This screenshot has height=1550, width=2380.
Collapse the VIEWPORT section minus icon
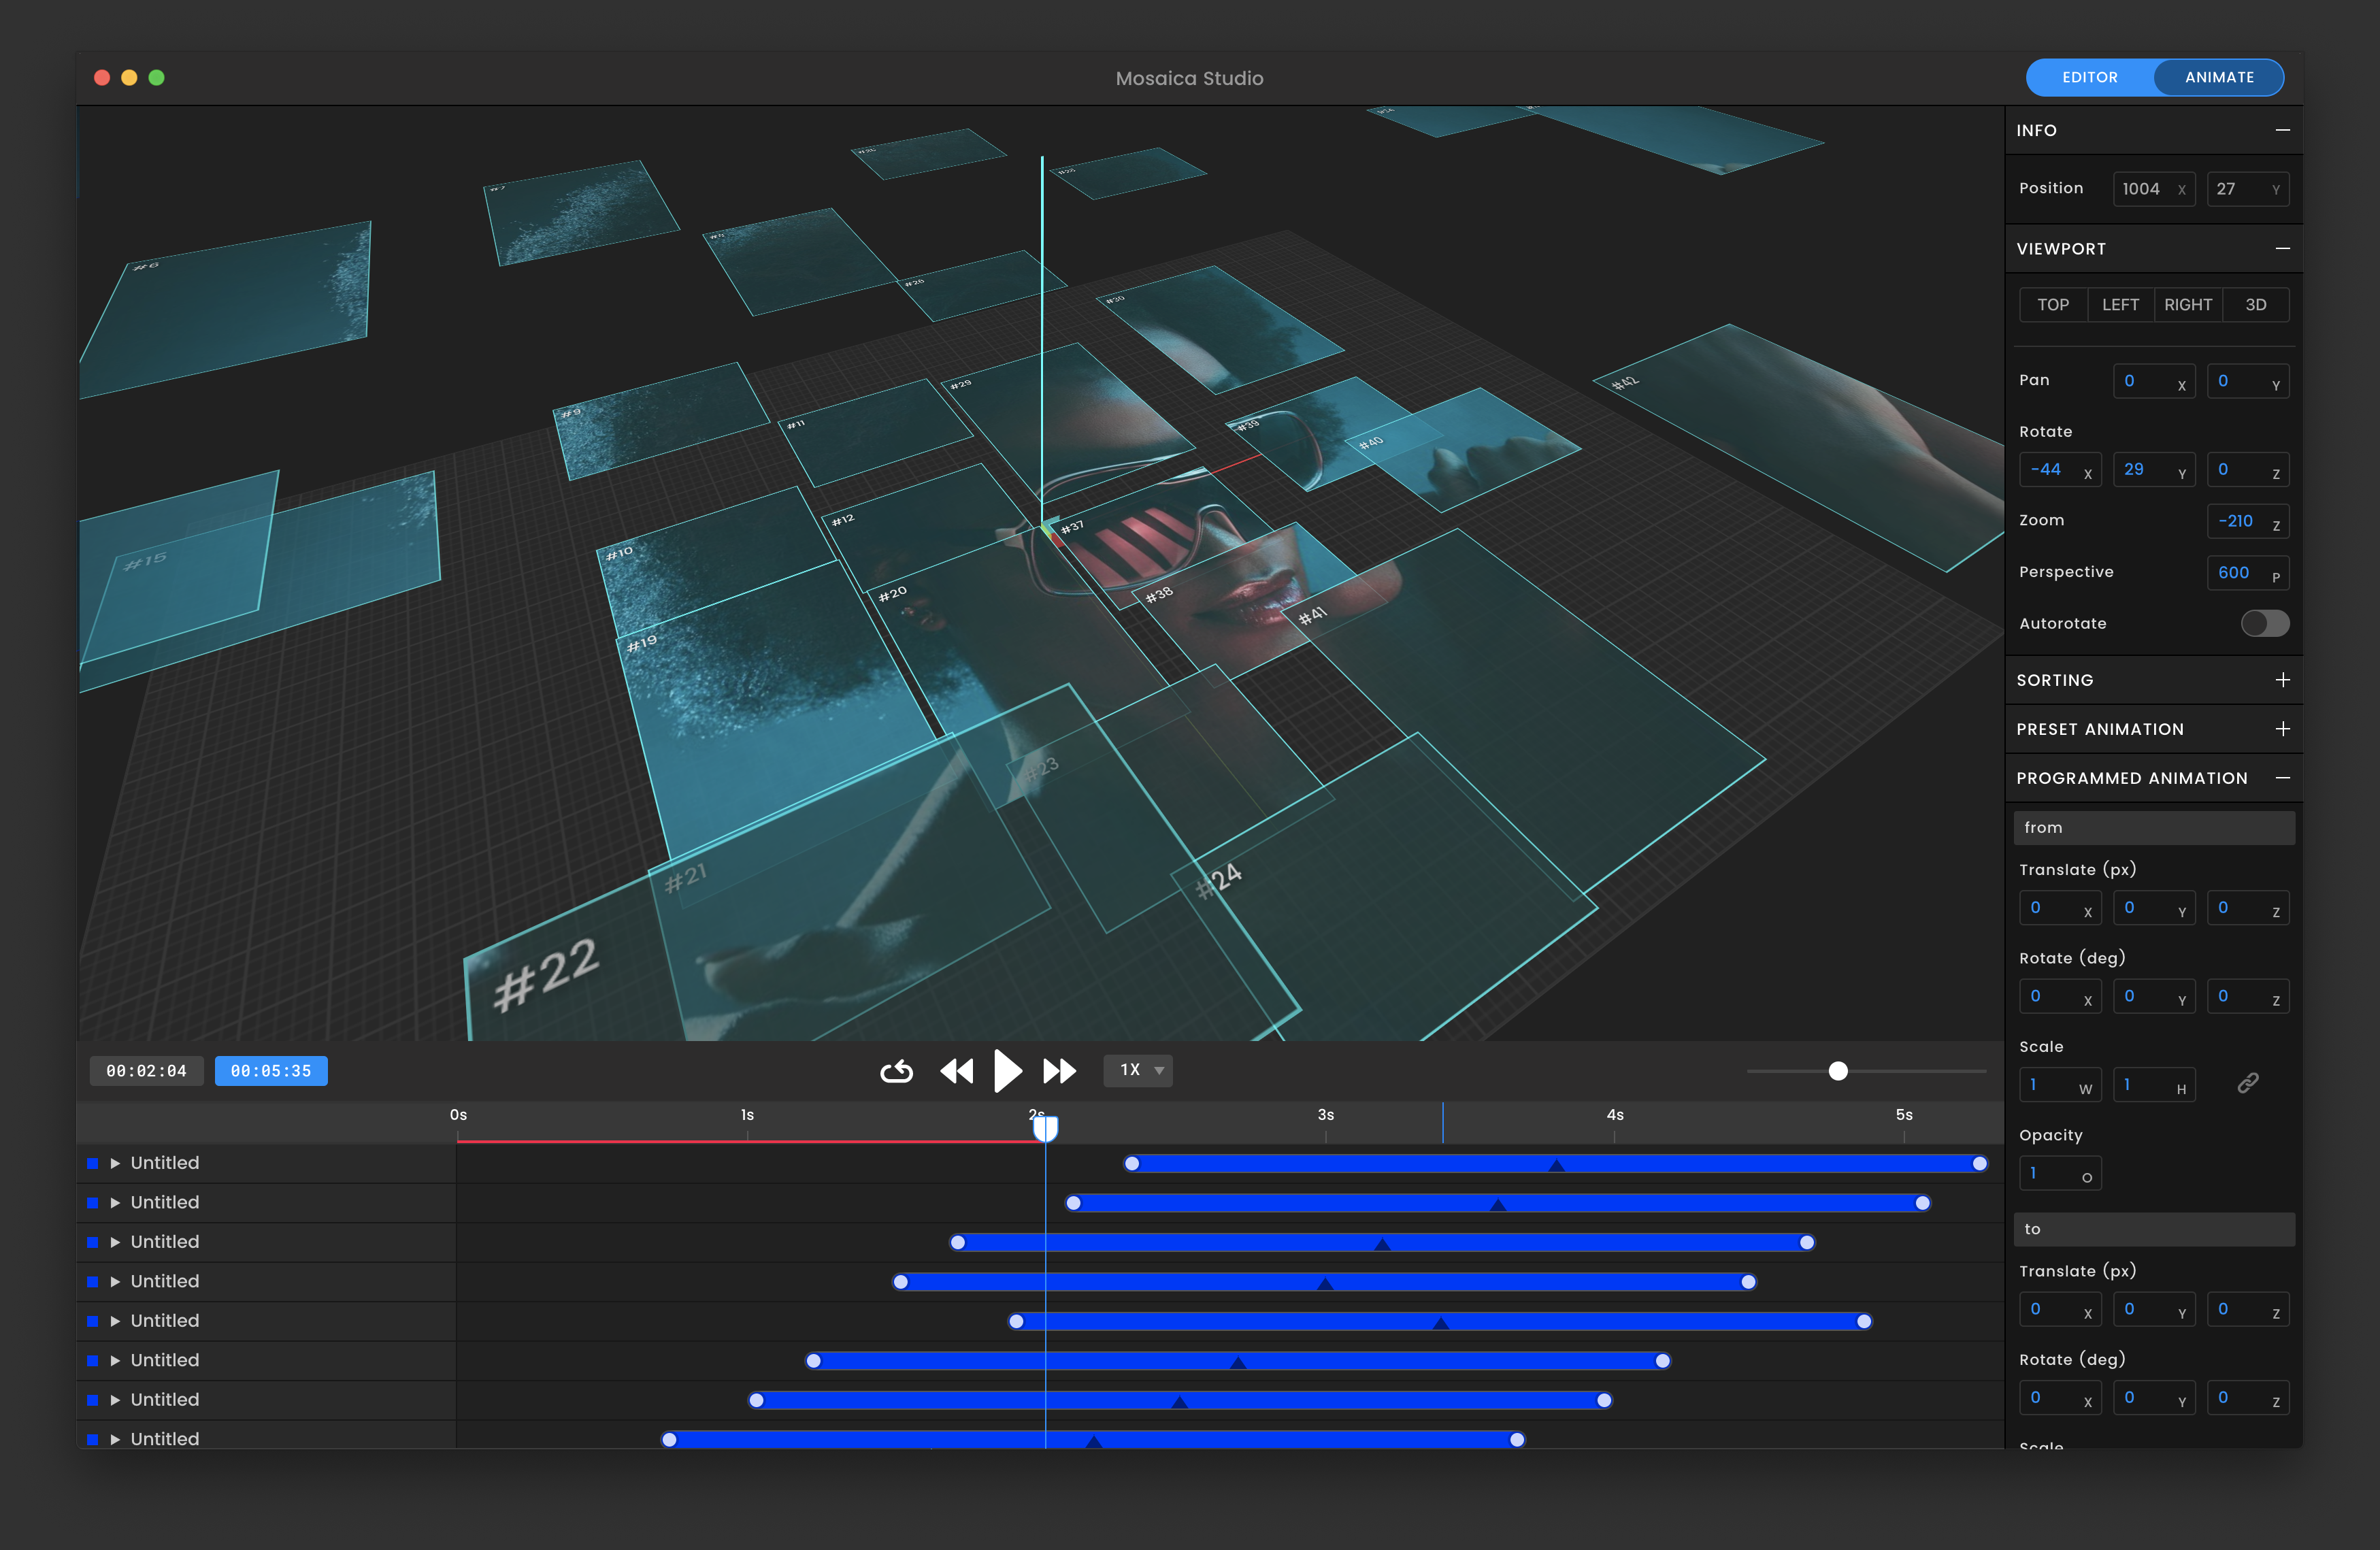tap(2282, 248)
